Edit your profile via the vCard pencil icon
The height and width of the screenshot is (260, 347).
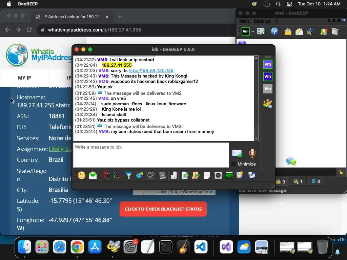pos(261,31)
